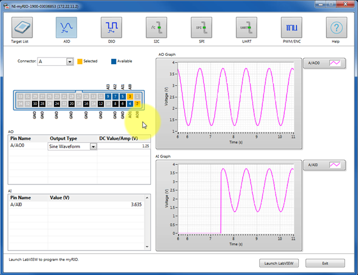Click the AI table scroll down arrow
The height and width of the screenshot is (275, 358).
[x=147, y=246]
